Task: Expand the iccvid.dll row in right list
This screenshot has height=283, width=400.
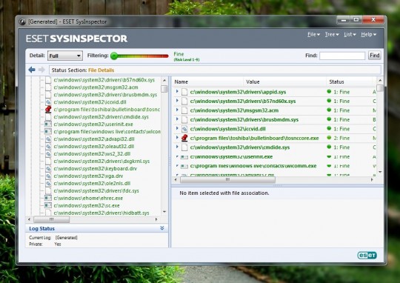Action: [x=177, y=128]
